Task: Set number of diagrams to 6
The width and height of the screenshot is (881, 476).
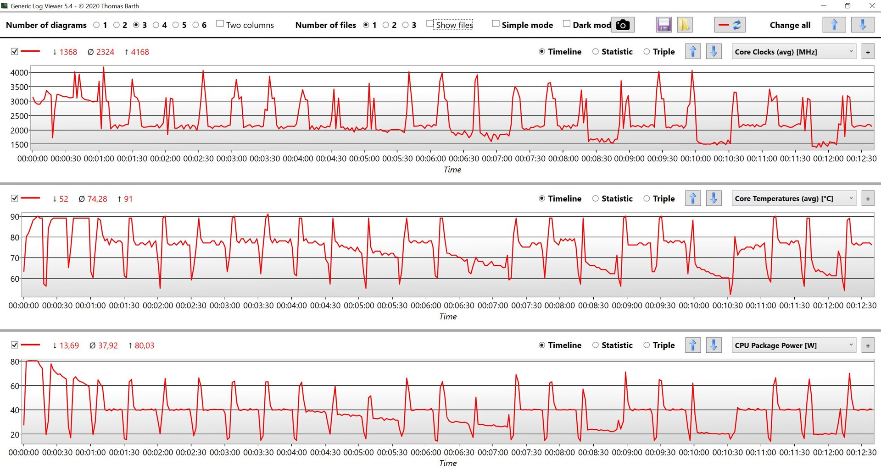Action: point(196,25)
